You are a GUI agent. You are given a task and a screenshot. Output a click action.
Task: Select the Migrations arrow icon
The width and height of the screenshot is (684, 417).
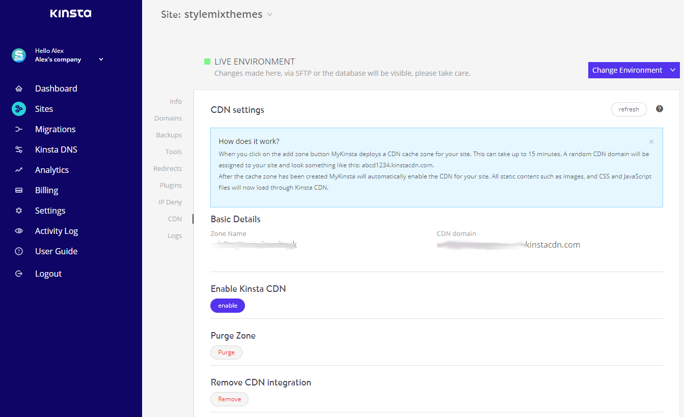[x=18, y=129]
